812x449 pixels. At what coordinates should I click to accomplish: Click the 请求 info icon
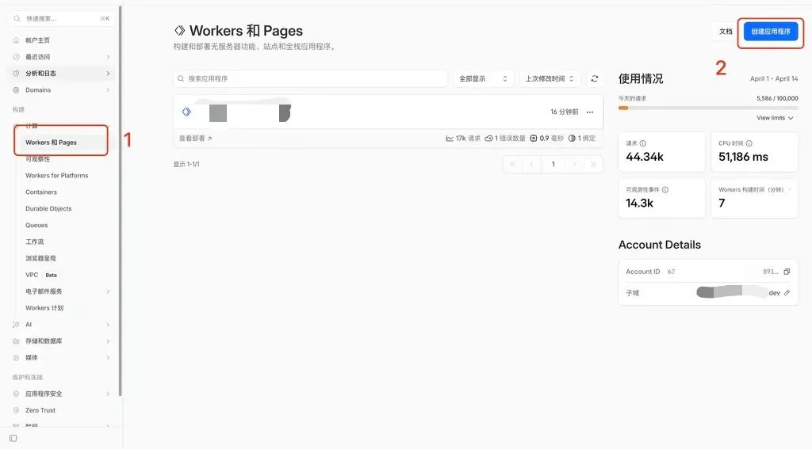pos(642,143)
